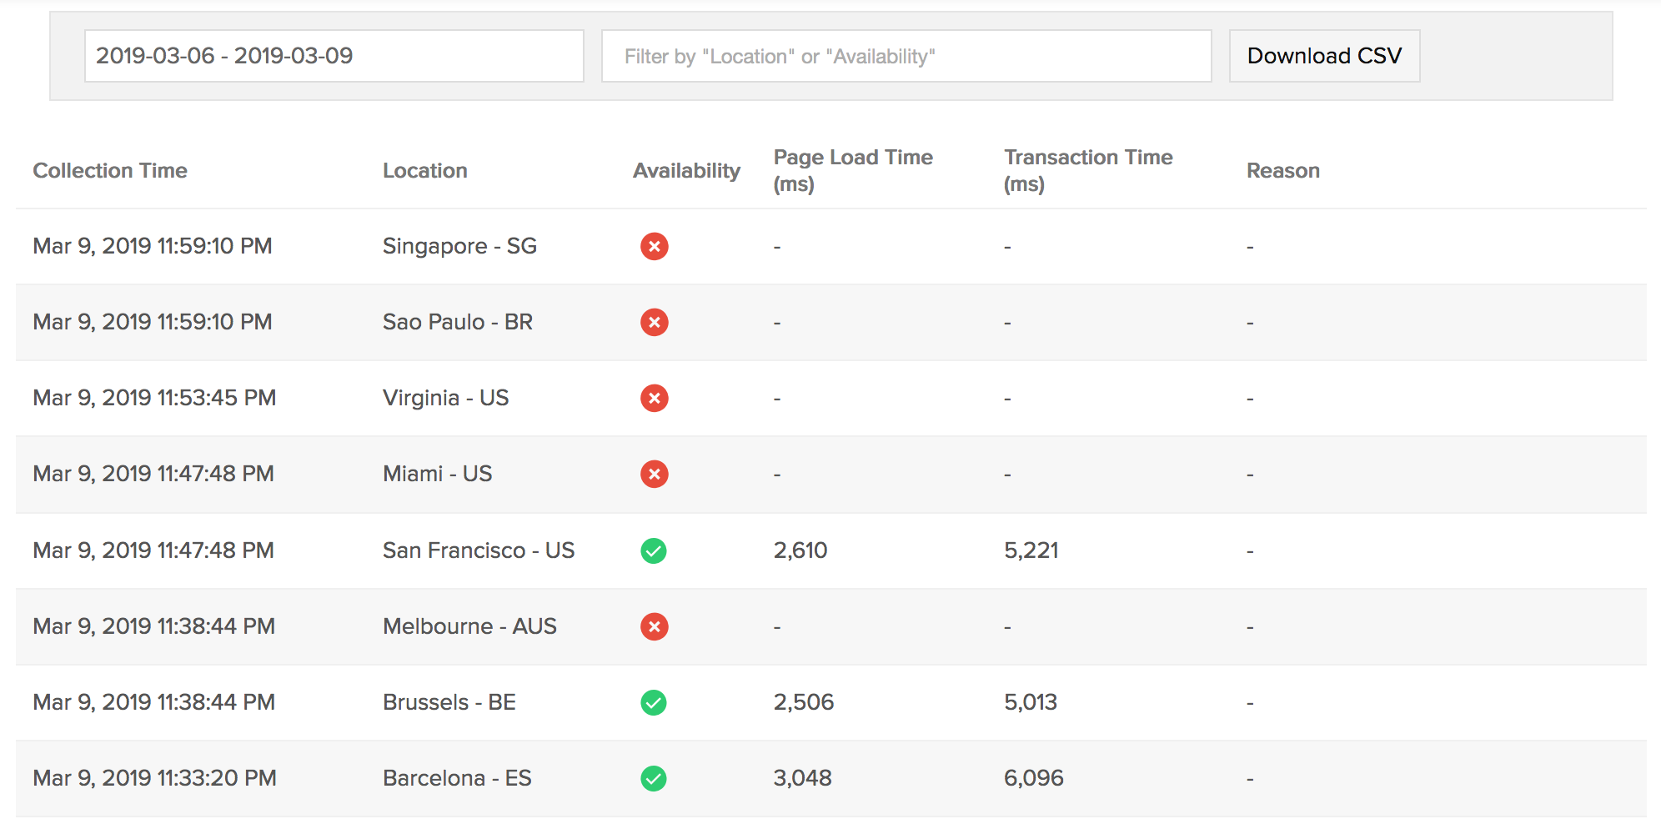Select Melbourne's red failure status icon
This screenshot has height=824, width=1661.
click(654, 626)
